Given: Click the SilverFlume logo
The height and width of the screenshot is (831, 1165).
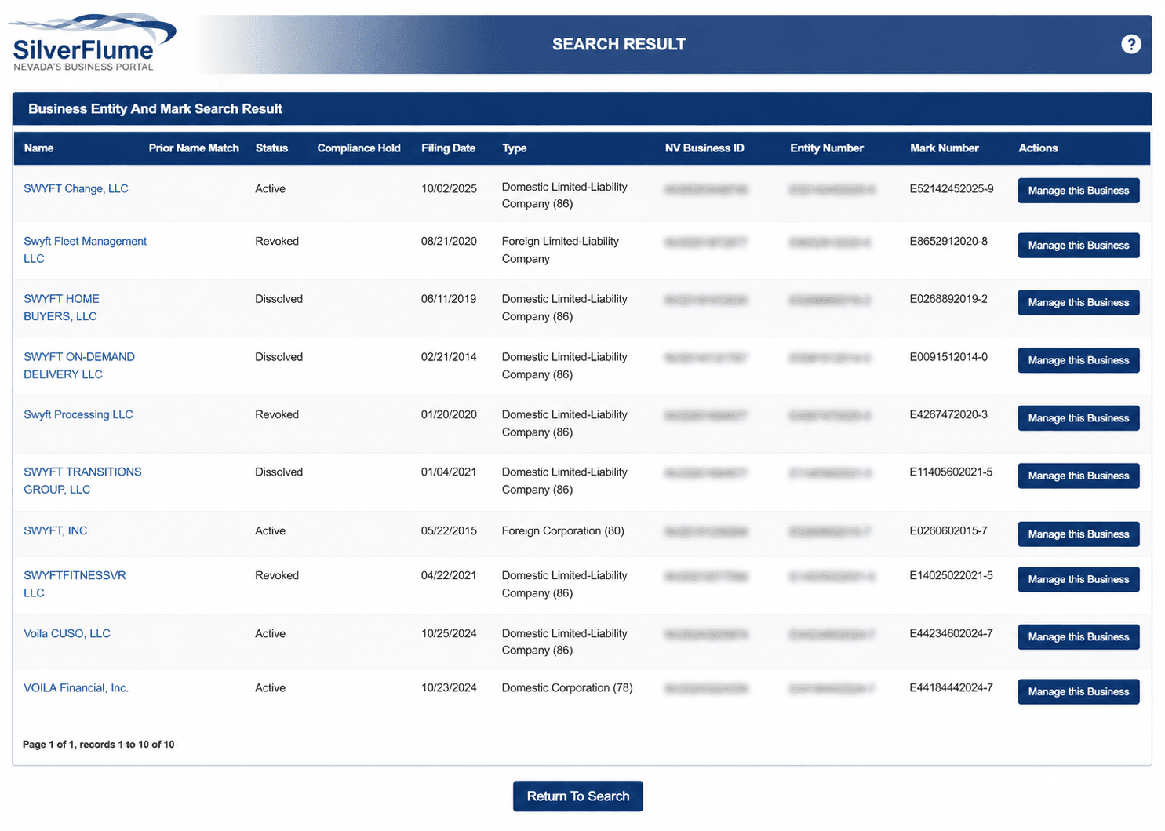Looking at the screenshot, I should (93, 43).
